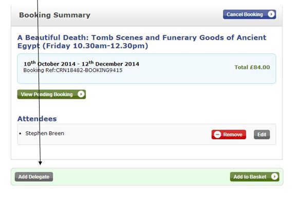The width and height of the screenshot is (300, 199).
Task: Edit attendee Stephen Breen
Action: tap(262, 134)
